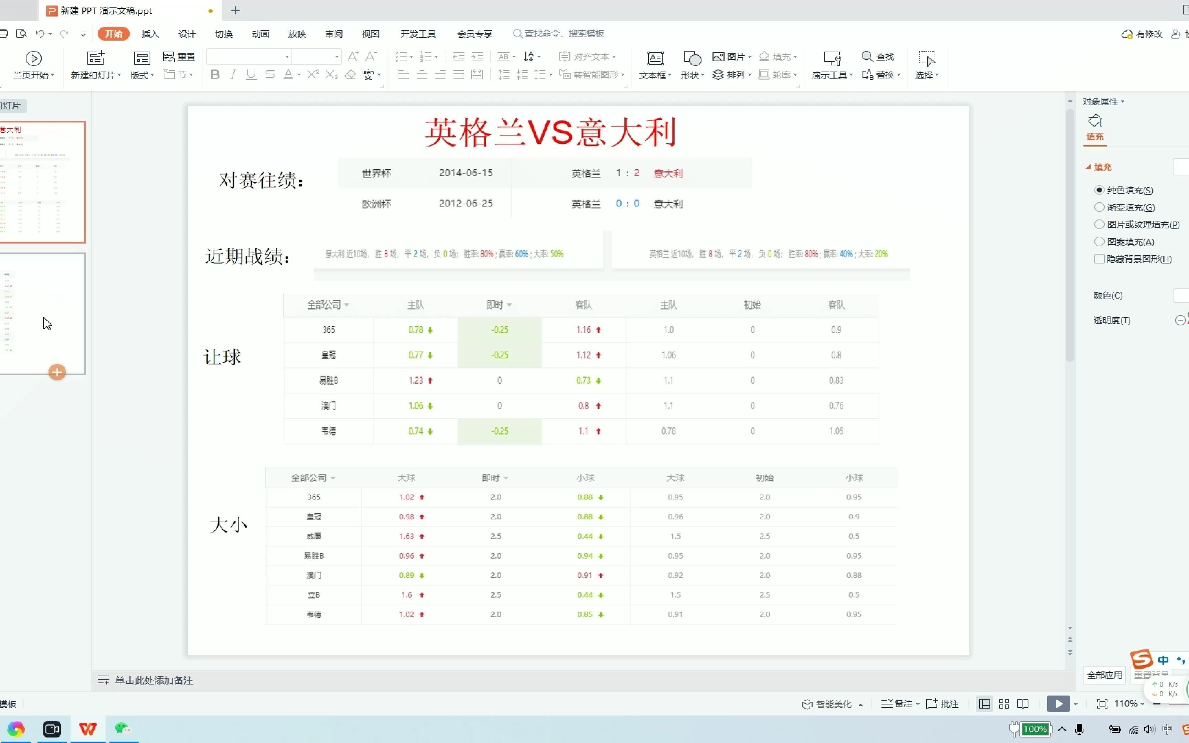Click the transparency minus button
1189x743 pixels.
pos(1180,320)
